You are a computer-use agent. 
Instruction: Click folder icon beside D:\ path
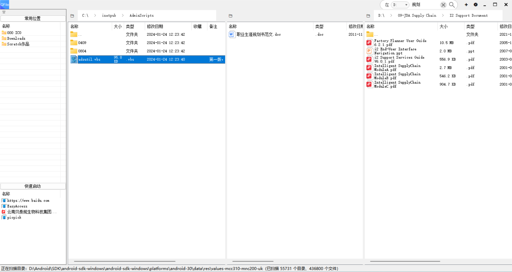point(368,16)
